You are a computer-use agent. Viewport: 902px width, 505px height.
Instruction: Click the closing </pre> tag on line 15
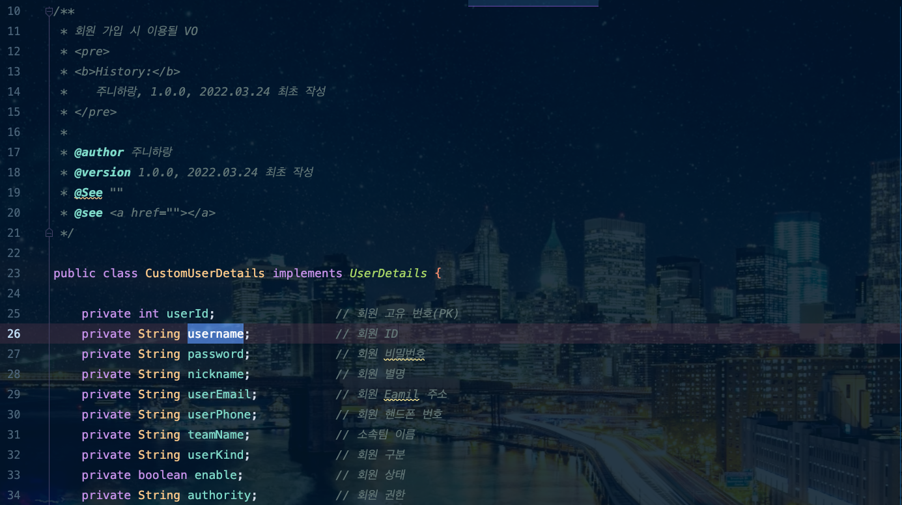(x=96, y=112)
